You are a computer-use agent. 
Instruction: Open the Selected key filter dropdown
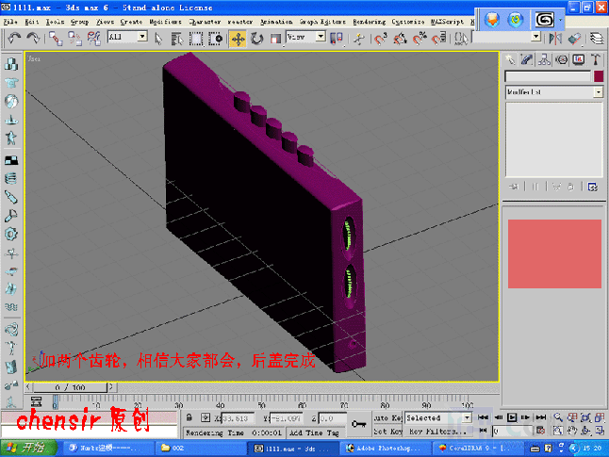tap(437, 417)
